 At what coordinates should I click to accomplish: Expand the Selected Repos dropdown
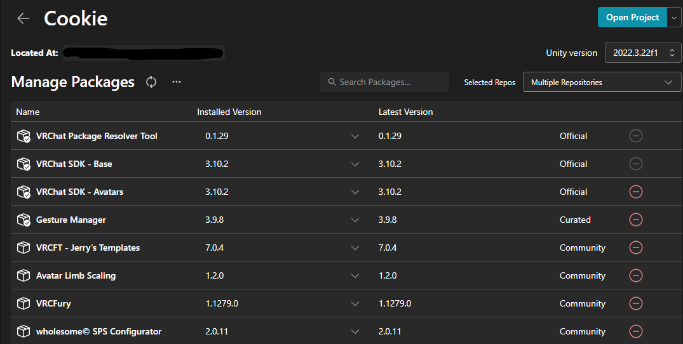pos(602,82)
